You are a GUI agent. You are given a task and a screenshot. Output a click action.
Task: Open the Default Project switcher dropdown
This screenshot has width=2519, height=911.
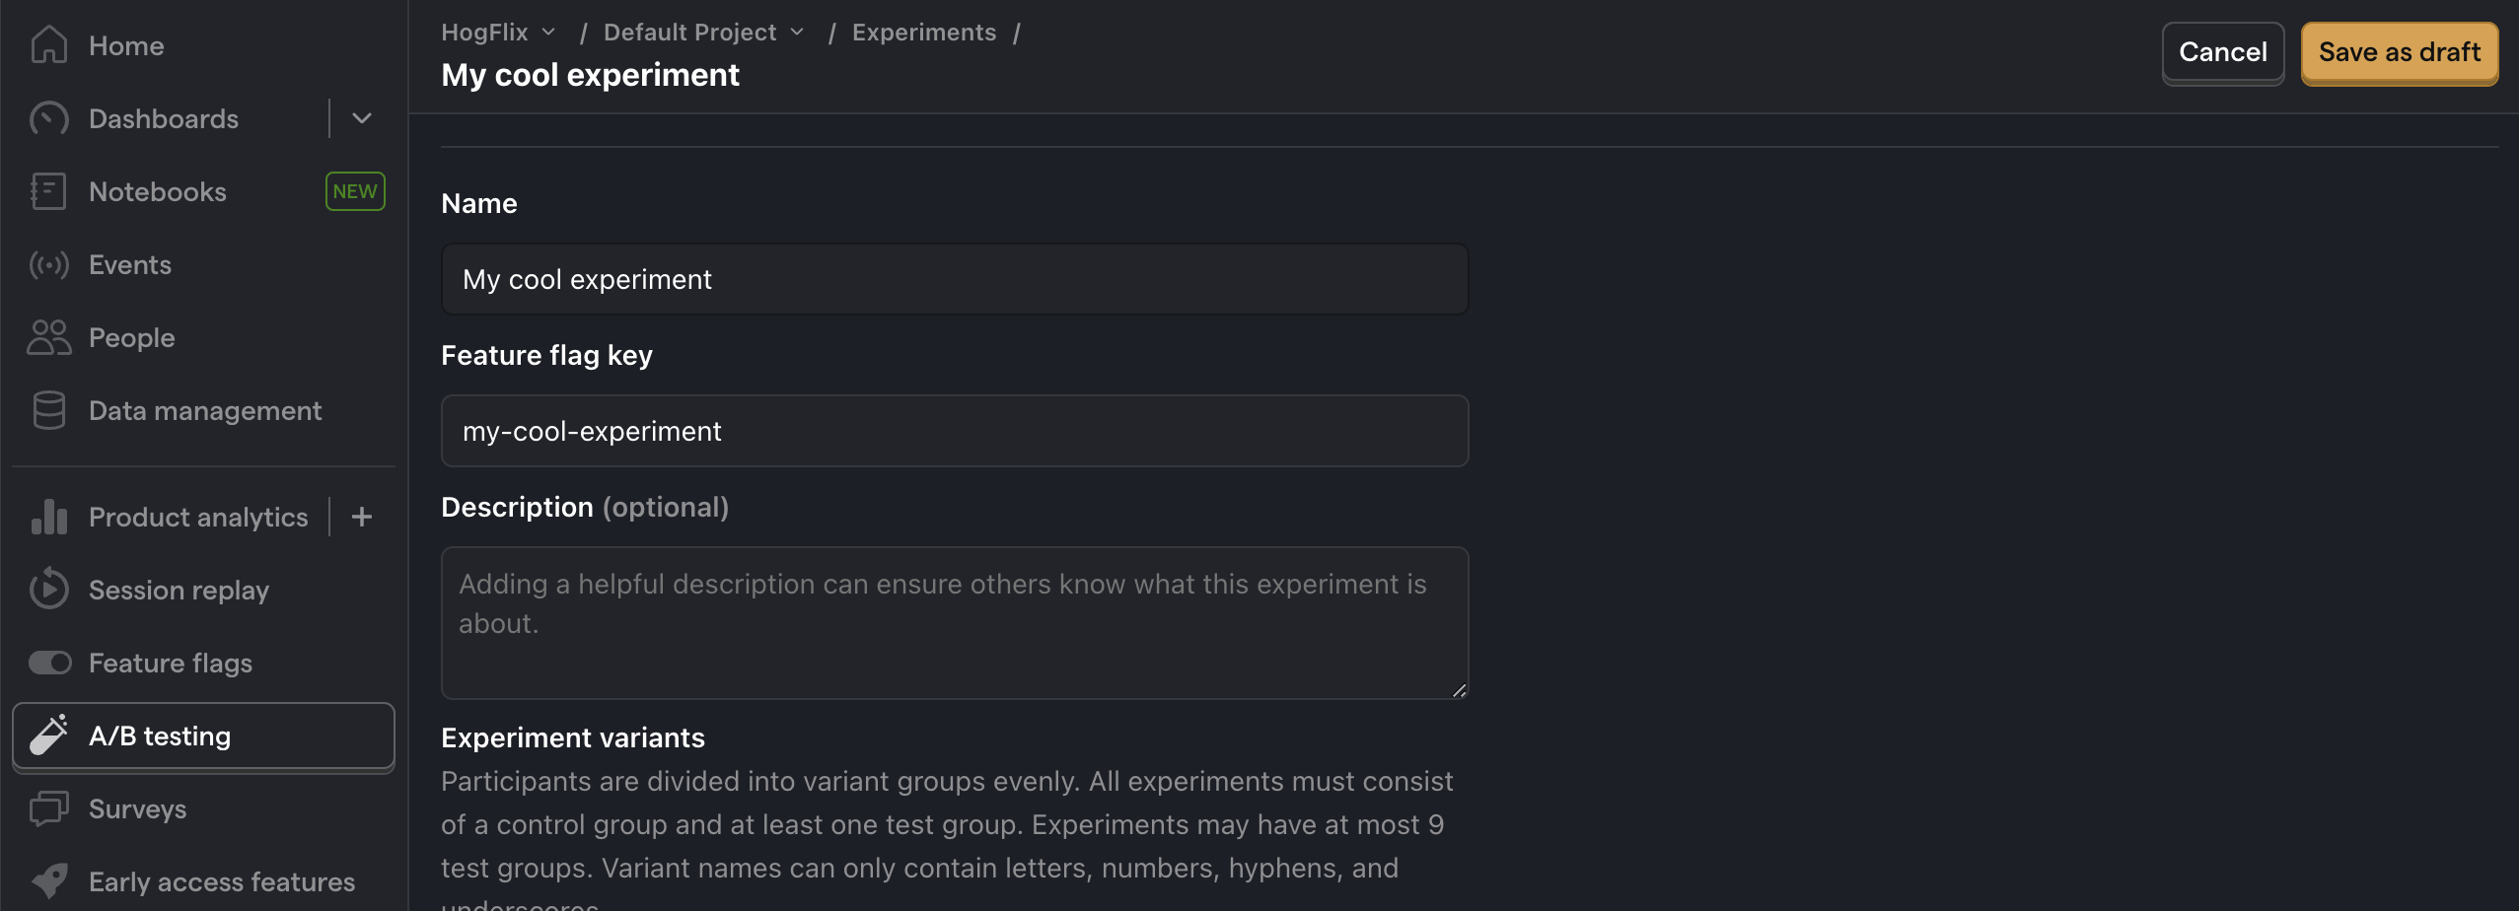pos(704,33)
